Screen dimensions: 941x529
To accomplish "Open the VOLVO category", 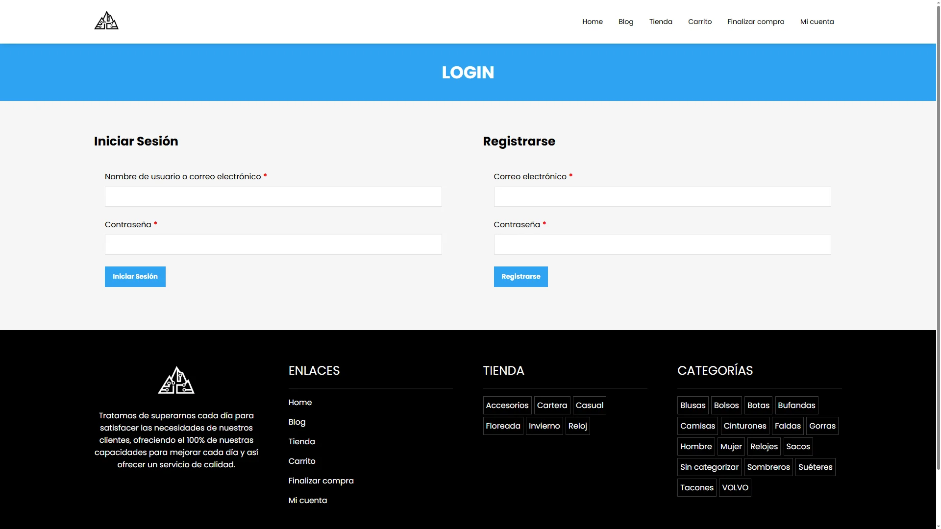I will 735,487.
